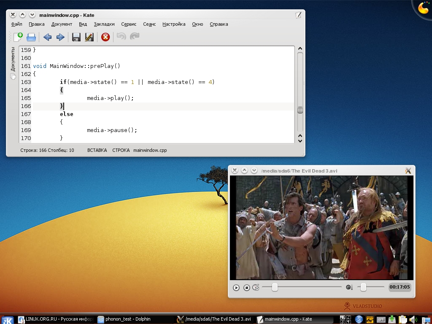The width and height of the screenshot is (432, 324).
Task: Click the speaker volume tray icon
Action: (413, 320)
